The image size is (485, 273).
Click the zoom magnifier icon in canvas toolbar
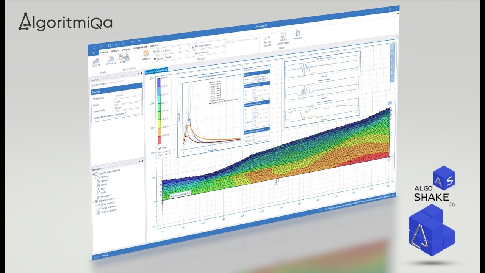(393, 79)
